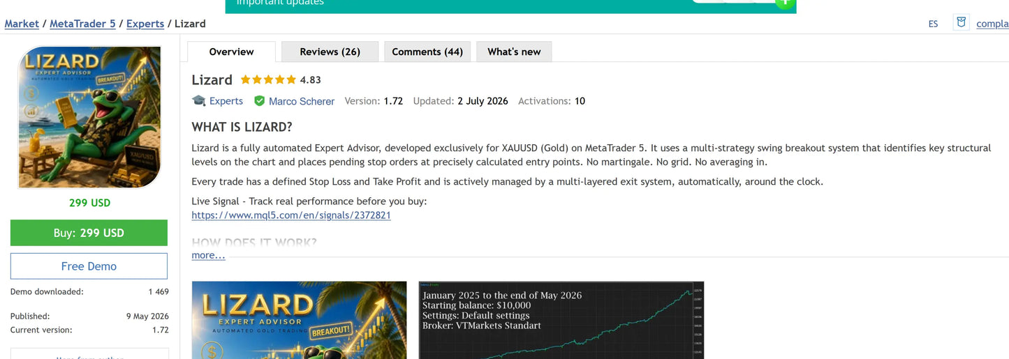
Task: Open the live signal mql5.com link
Action: click(x=291, y=215)
